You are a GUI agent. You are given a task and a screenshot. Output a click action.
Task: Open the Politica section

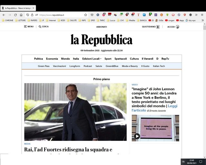pyautogui.click(x=39, y=59)
